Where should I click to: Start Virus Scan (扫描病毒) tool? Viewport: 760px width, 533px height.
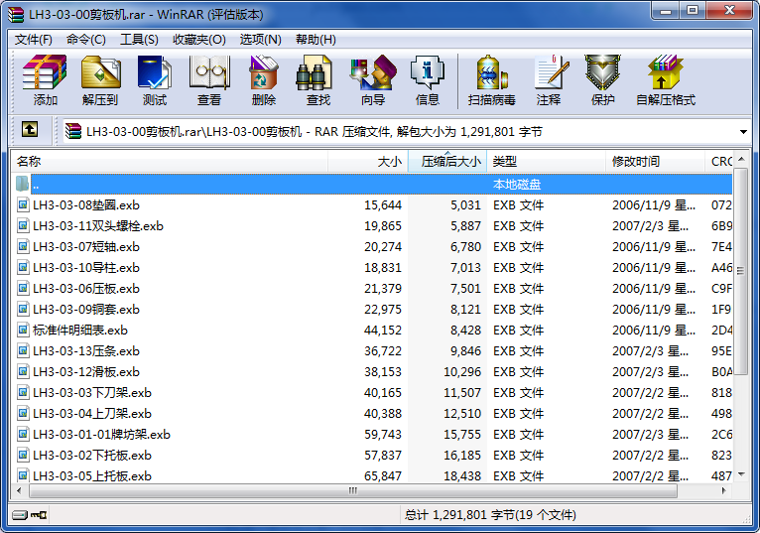pyautogui.click(x=491, y=80)
